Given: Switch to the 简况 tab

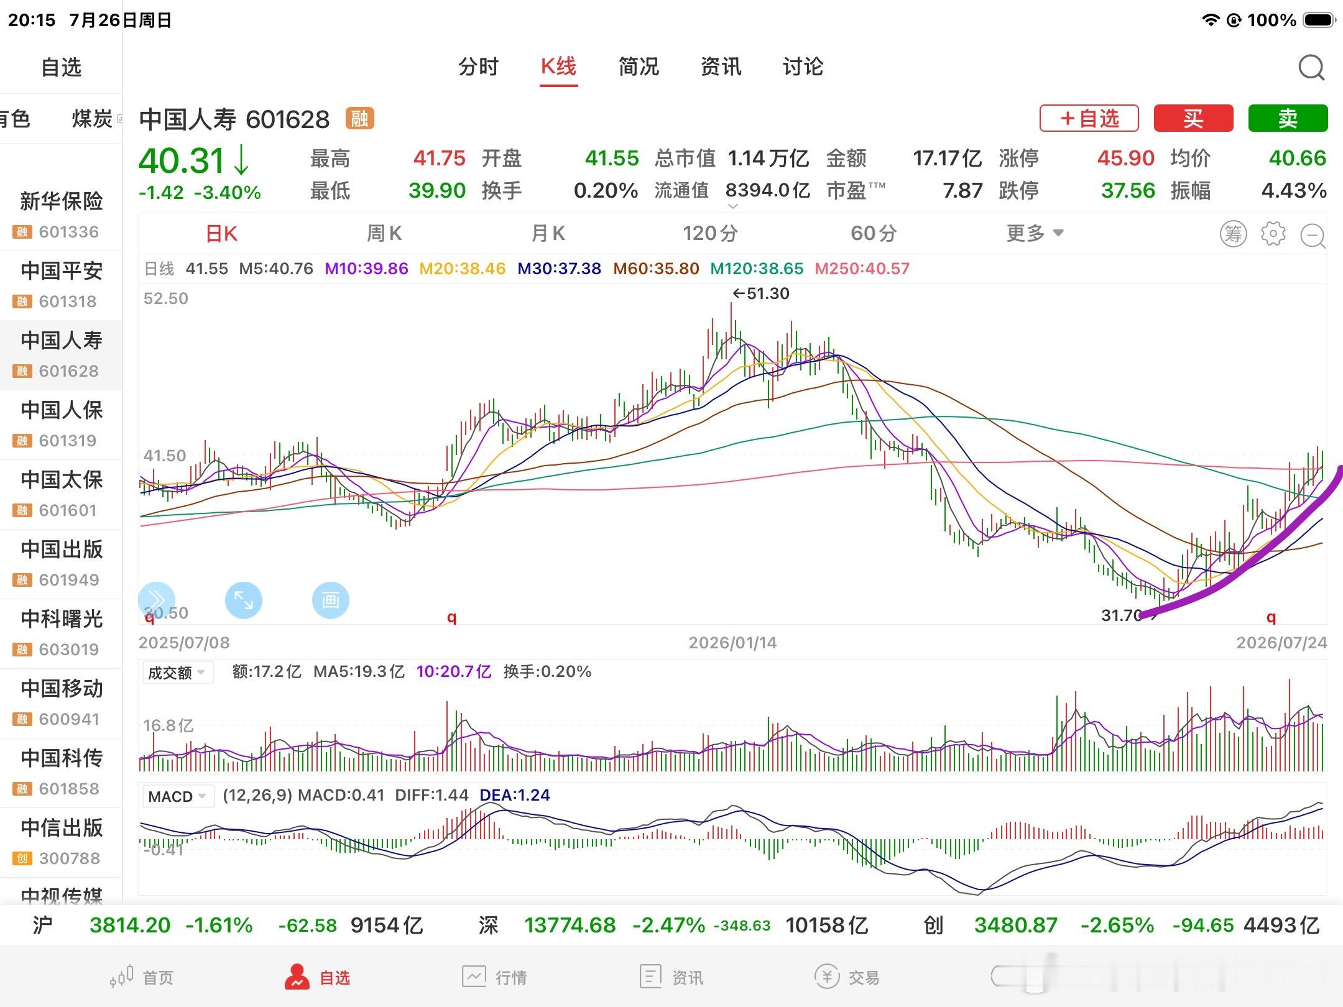Looking at the screenshot, I should pos(639,67).
